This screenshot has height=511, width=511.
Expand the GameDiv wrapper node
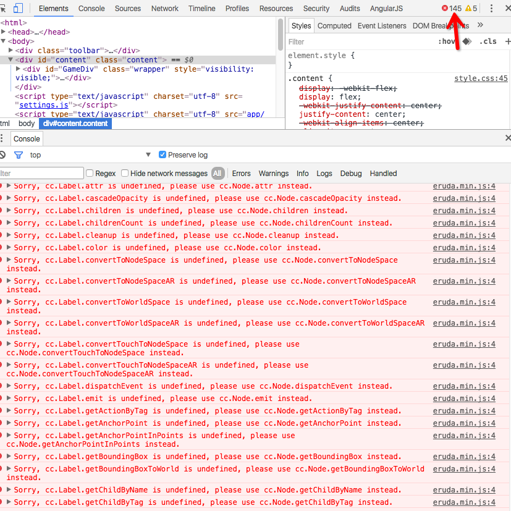(19, 69)
